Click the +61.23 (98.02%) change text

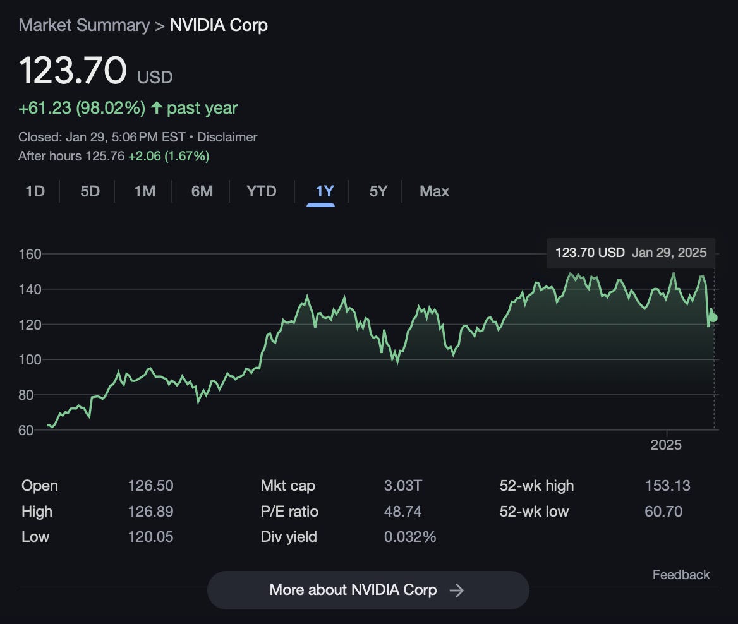(x=82, y=108)
